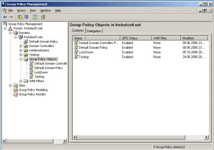Expand the Testing OU node

click(21, 55)
